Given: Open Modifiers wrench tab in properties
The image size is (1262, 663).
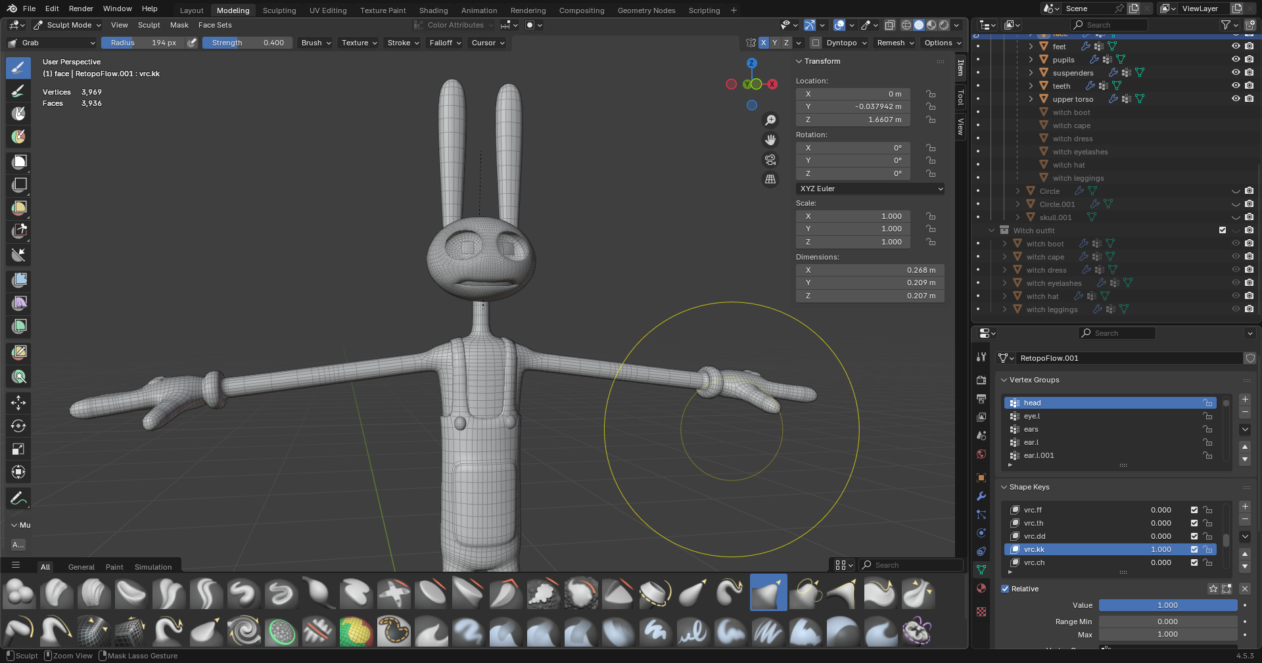Looking at the screenshot, I should coord(981,496).
